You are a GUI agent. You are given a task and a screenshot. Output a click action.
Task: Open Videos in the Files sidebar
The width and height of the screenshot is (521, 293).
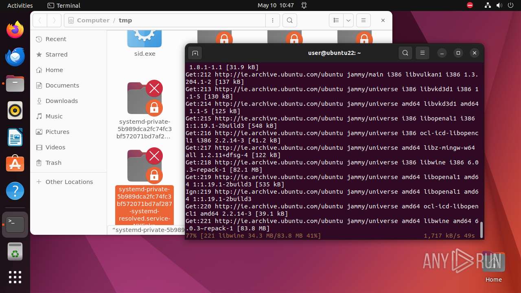click(x=68, y=147)
